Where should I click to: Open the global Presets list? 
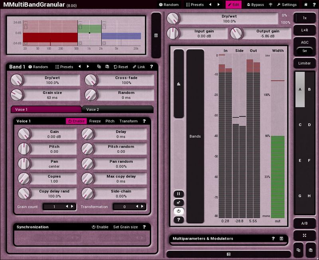195,4
